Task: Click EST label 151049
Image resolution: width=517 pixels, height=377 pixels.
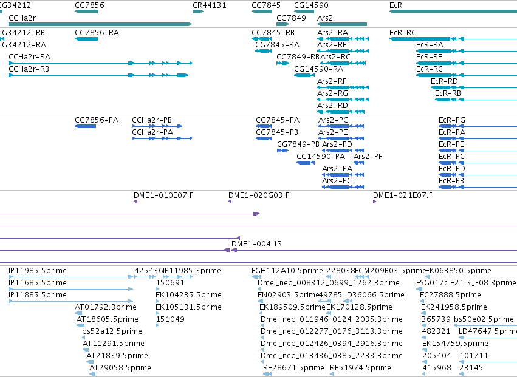Action: tap(170, 319)
